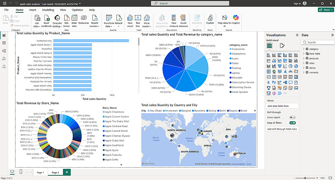335x180 pixels.
Task: Open the Get data dropdown
Action: (37, 21)
